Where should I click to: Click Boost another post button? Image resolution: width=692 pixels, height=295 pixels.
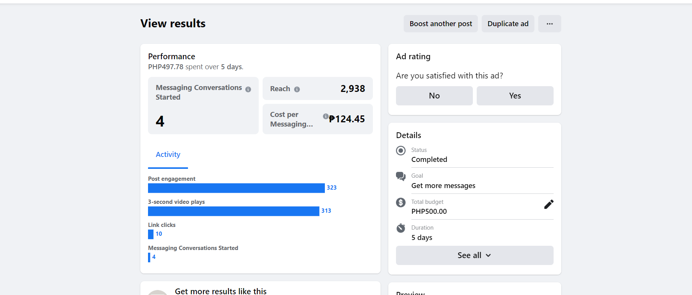click(441, 24)
